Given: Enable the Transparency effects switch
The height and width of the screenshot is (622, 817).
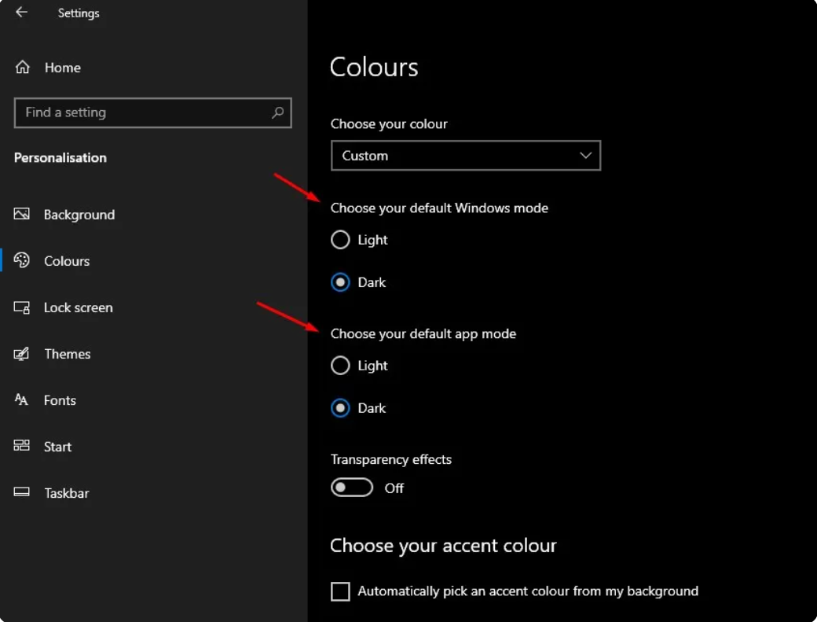Looking at the screenshot, I should pyautogui.click(x=351, y=488).
